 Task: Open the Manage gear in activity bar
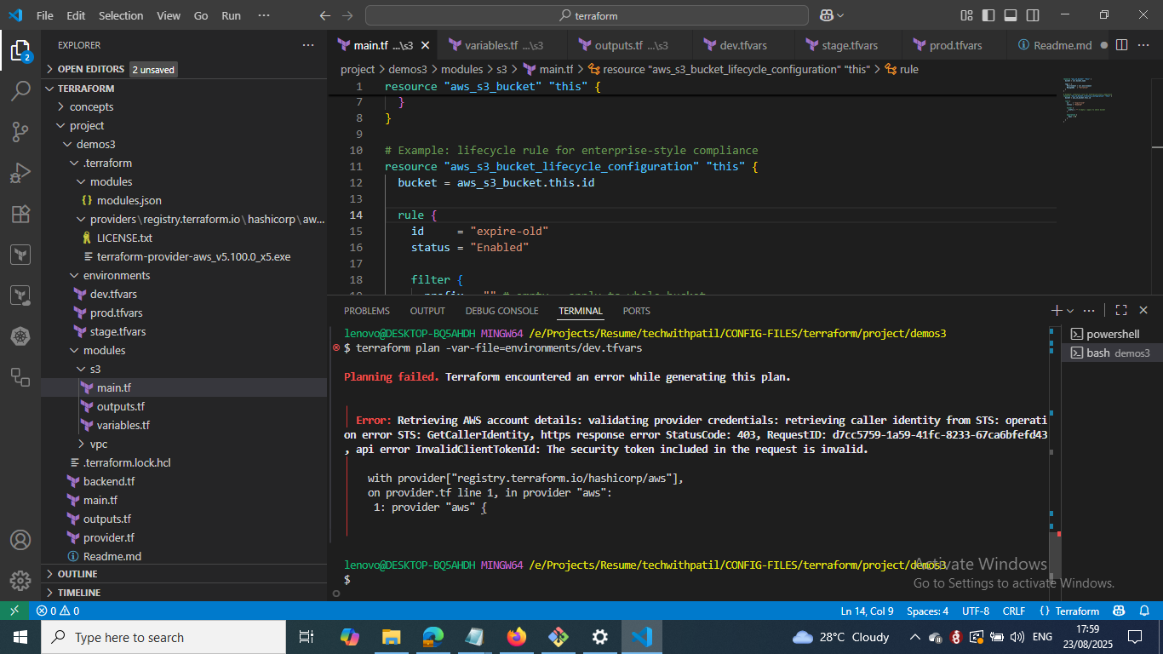pos(20,581)
